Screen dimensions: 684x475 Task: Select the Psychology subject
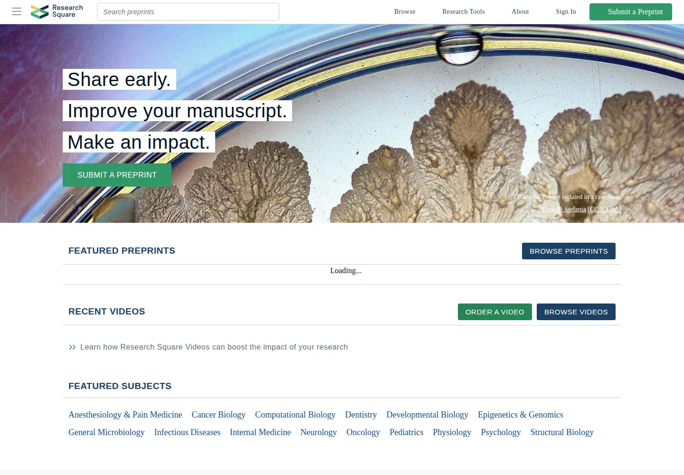point(501,432)
